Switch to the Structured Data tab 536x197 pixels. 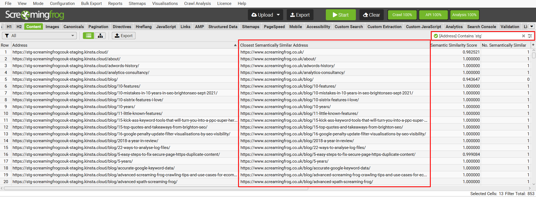[x=223, y=26]
